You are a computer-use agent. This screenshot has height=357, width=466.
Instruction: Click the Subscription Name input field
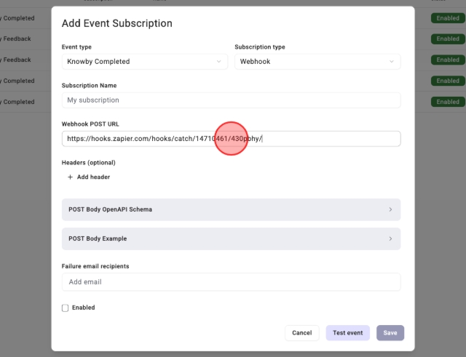(232, 100)
